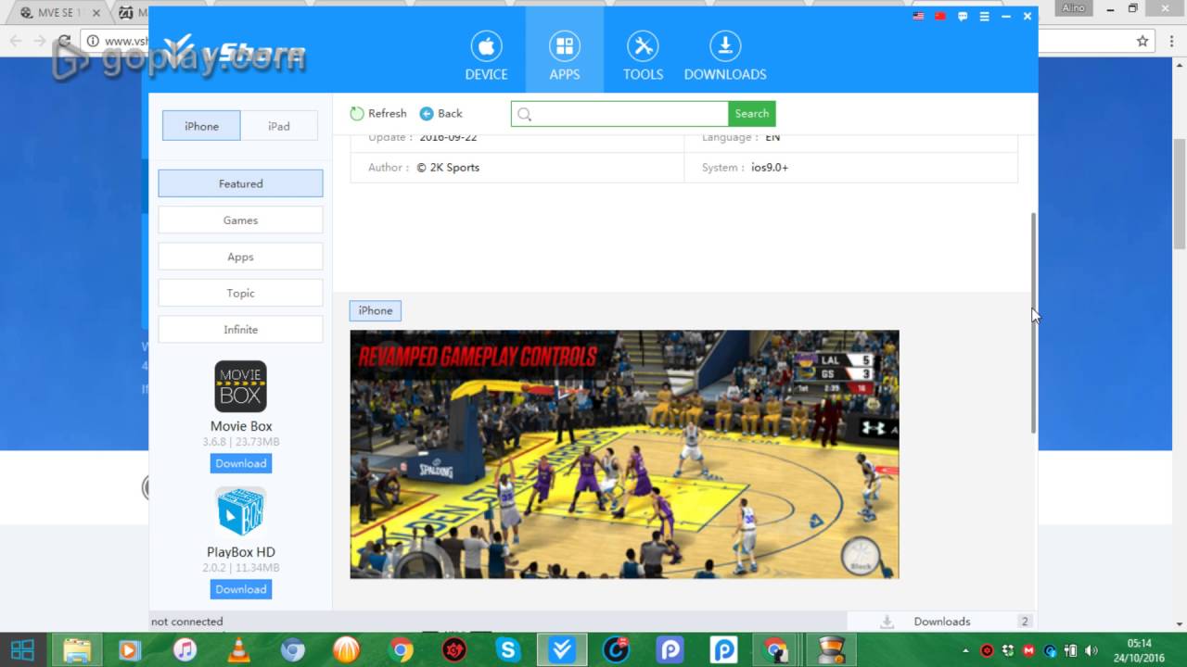1187x667 pixels.
Task: Open the DOWNLOADS section in vShare
Action: (x=725, y=56)
